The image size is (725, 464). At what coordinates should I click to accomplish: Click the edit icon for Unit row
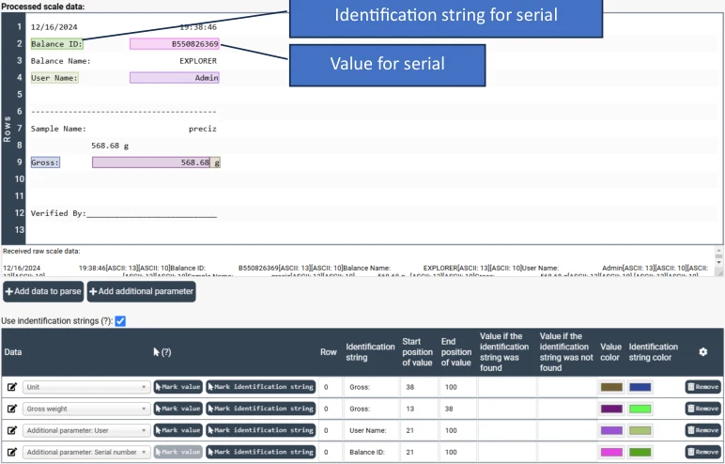click(12, 387)
